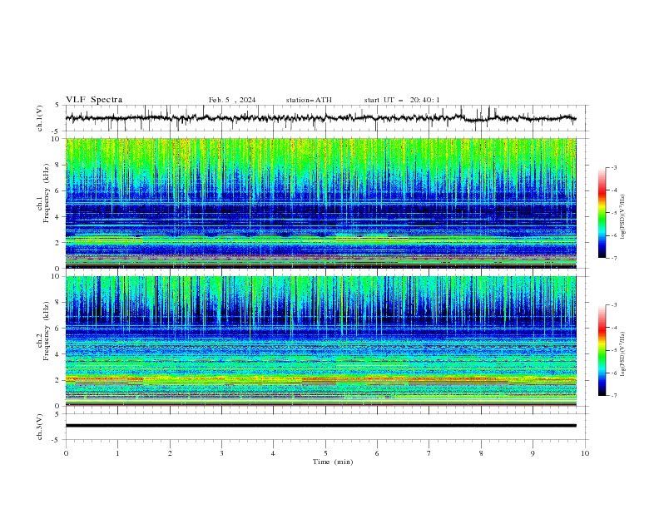659x509 pixels.
Task: Click the "-3" tick on ch.1 colorbar
Action: [614, 167]
